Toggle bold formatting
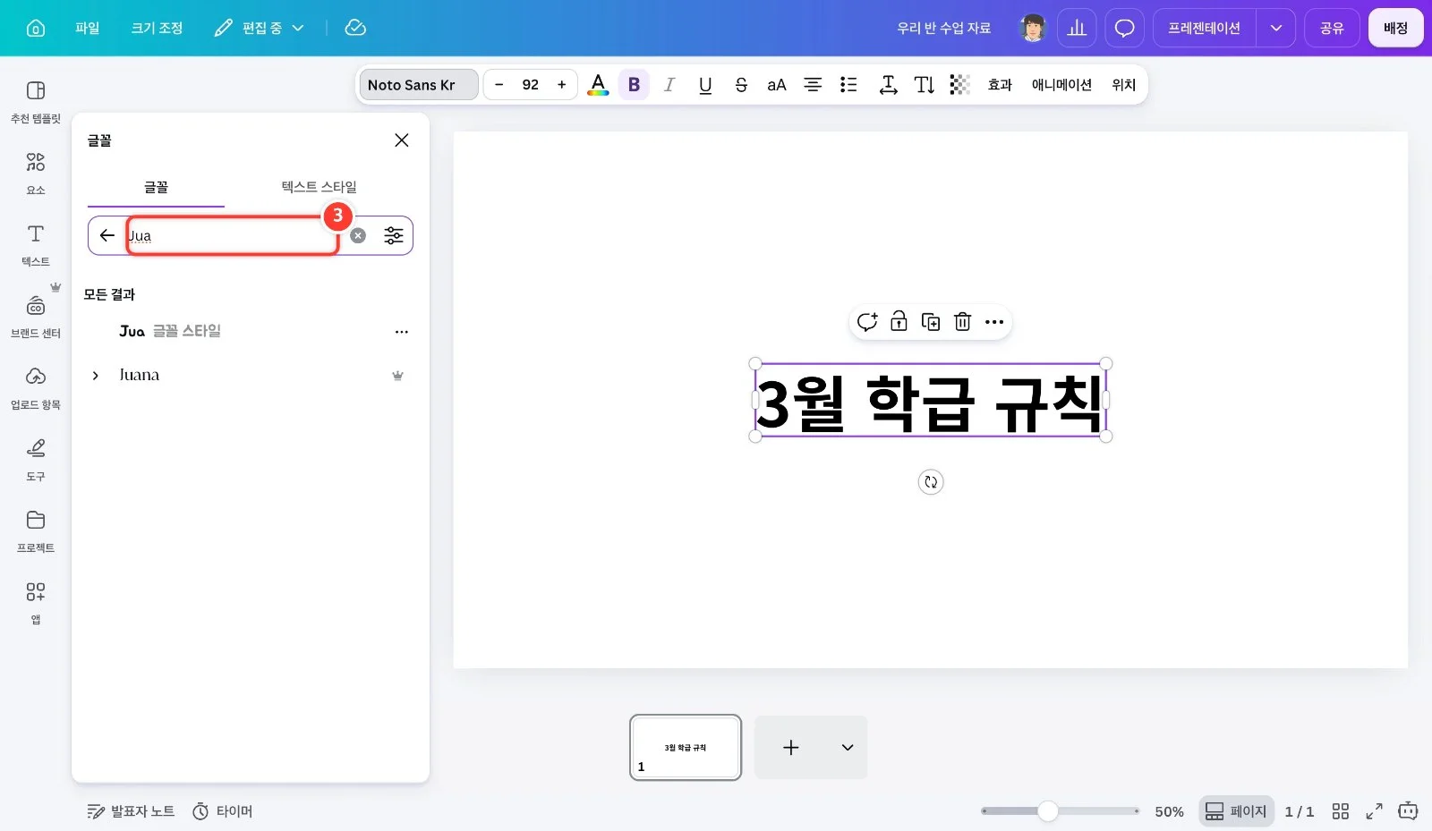Viewport: 1432px width, 831px height. pyautogui.click(x=634, y=85)
